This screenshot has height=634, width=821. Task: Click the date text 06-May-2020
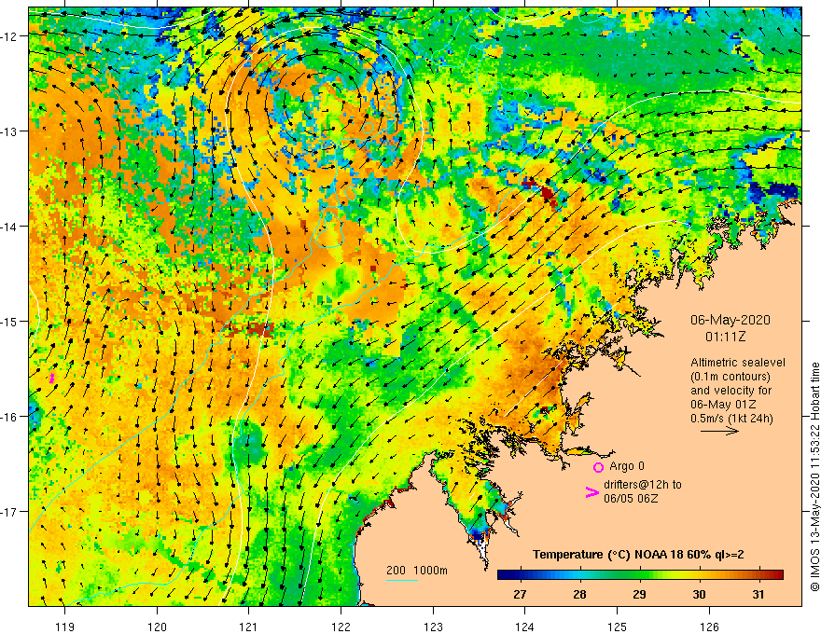tap(730, 320)
